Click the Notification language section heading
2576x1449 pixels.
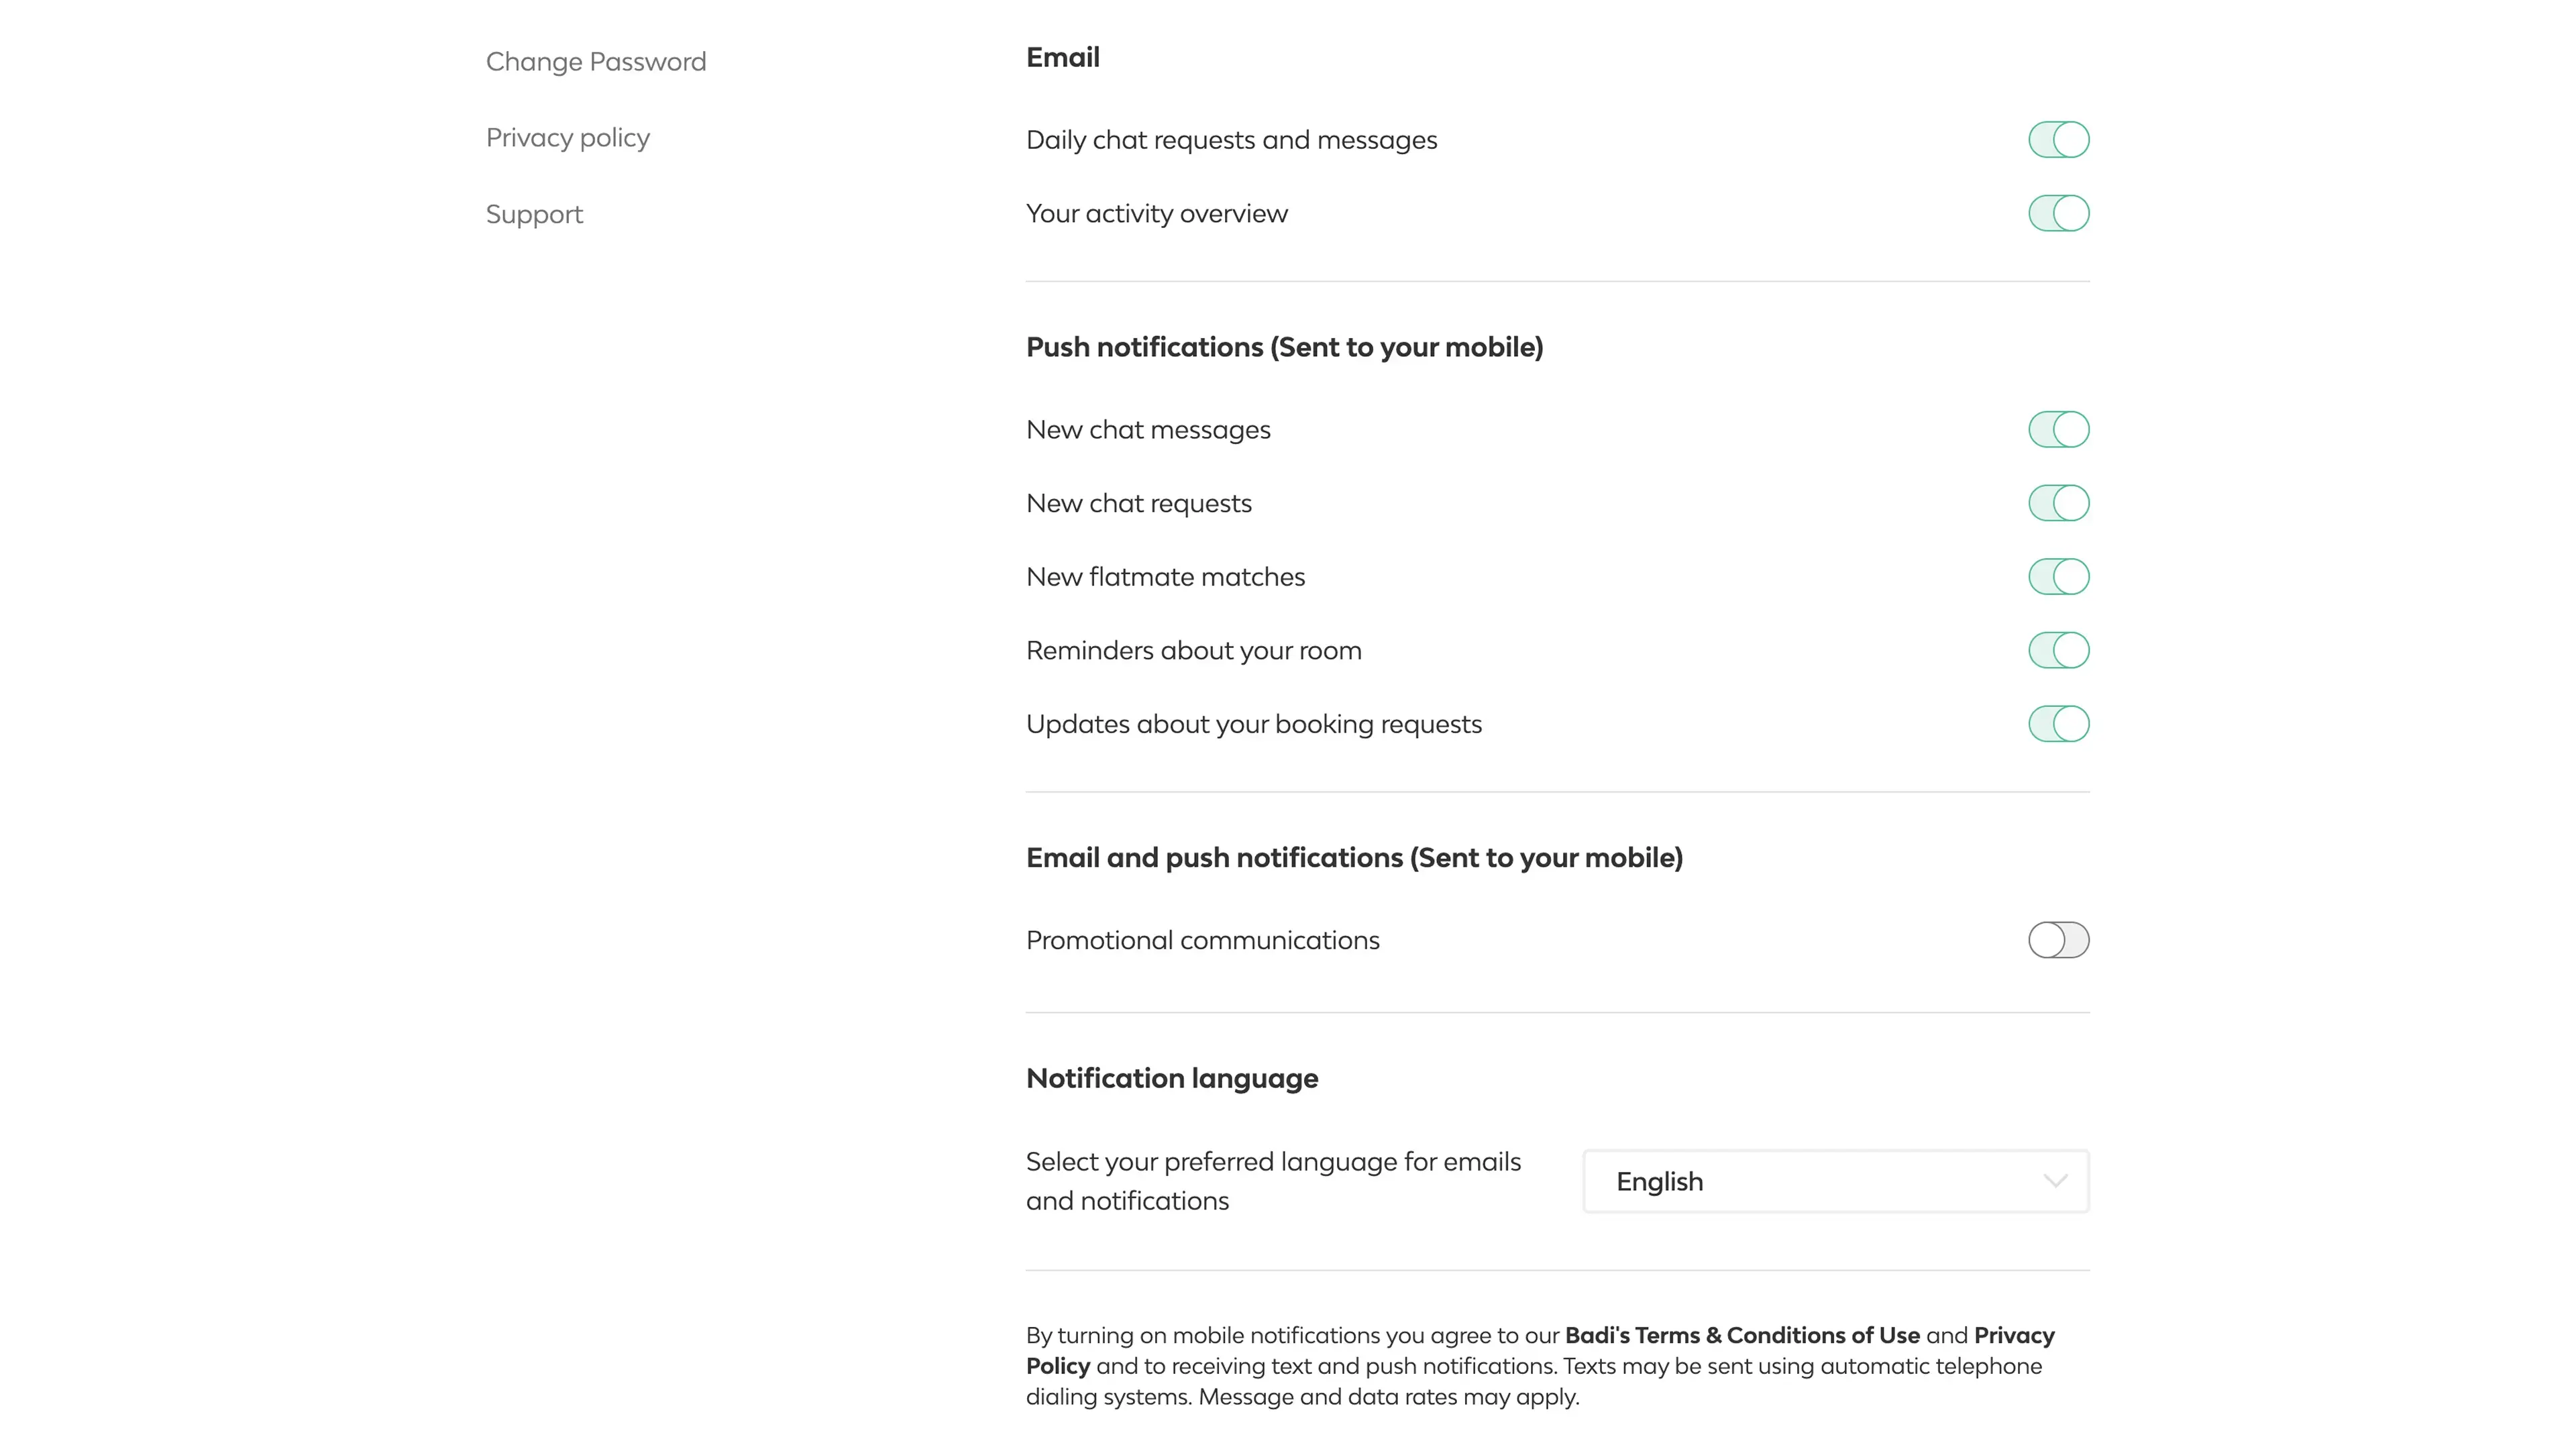coord(1172,1078)
